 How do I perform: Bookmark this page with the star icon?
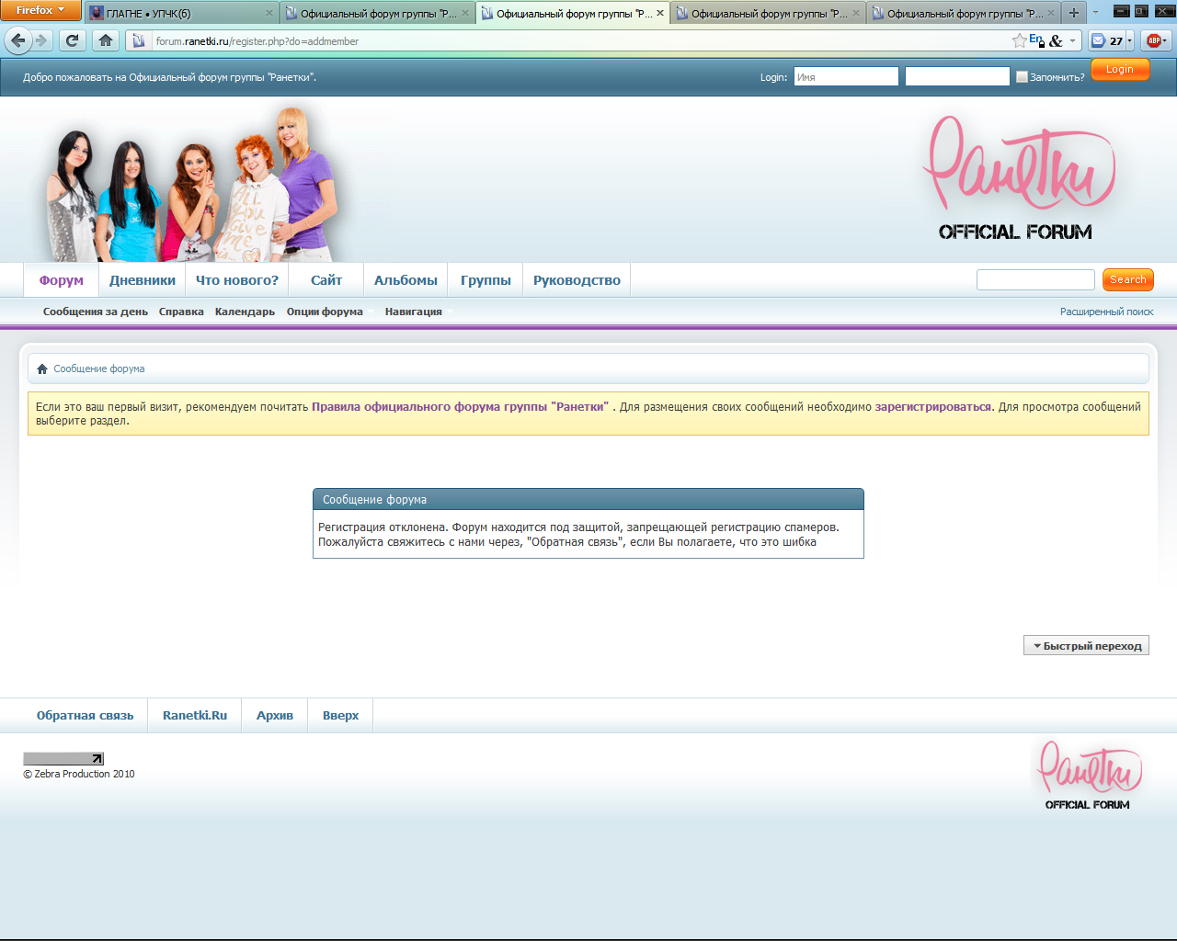1019,40
